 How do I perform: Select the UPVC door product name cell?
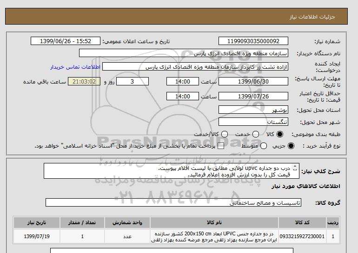click(214, 237)
